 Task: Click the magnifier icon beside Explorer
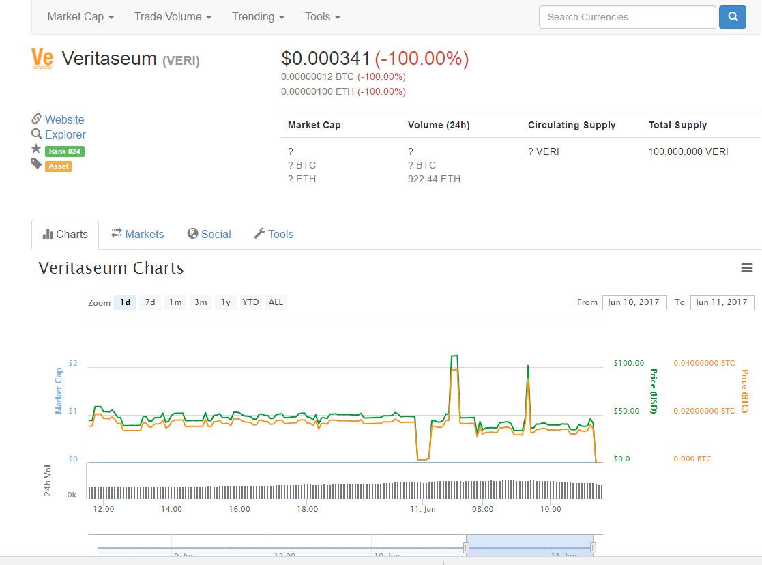point(36,134)
